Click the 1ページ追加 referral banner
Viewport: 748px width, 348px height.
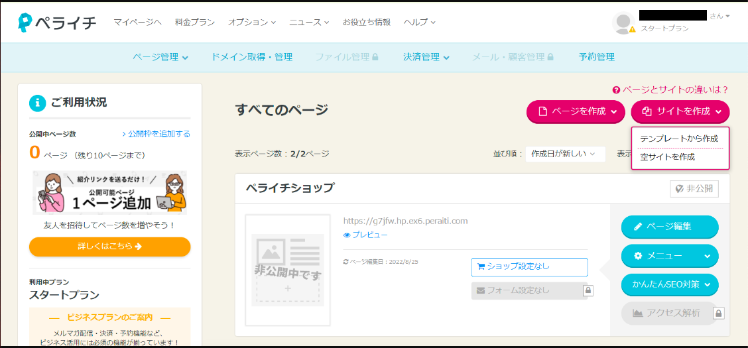point(109,193)
